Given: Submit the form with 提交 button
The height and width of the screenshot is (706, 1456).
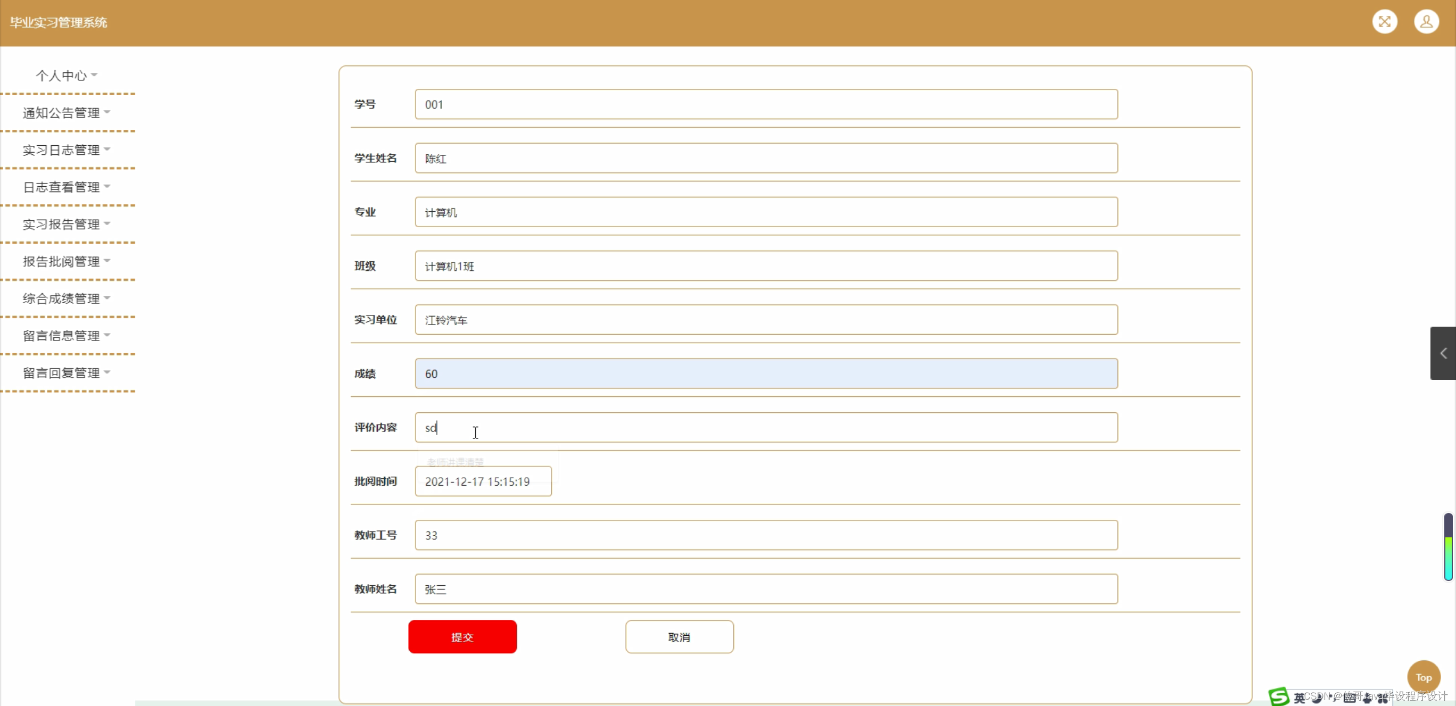Looking at the screenshot, I should point(462,636).
